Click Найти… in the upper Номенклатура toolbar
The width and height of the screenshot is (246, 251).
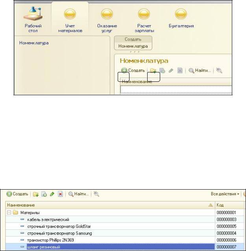[200, 70]
